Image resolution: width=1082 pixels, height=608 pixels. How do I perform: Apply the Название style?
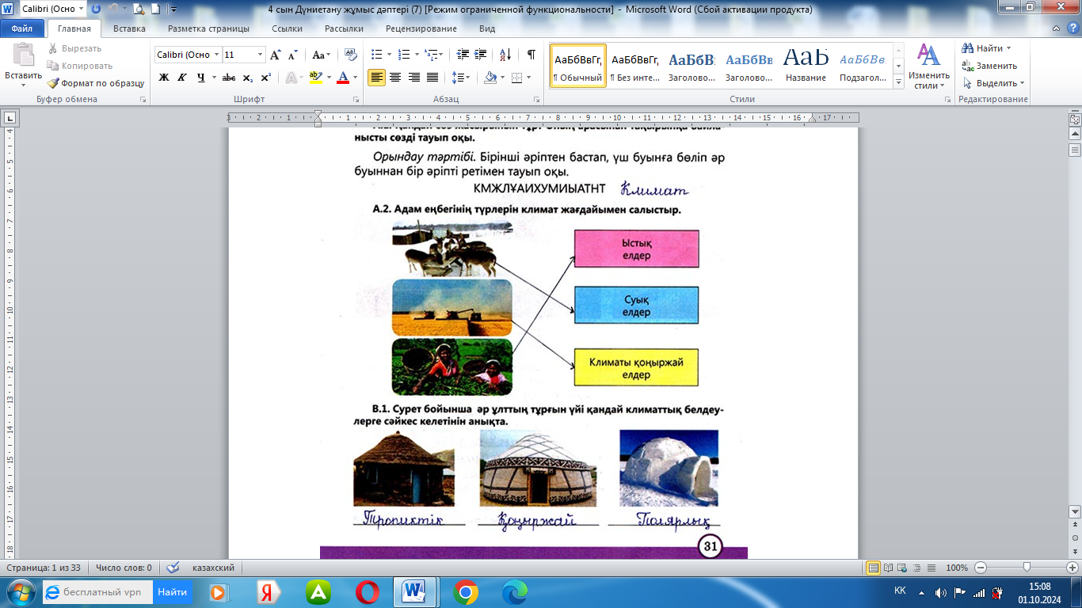[806, 66]
